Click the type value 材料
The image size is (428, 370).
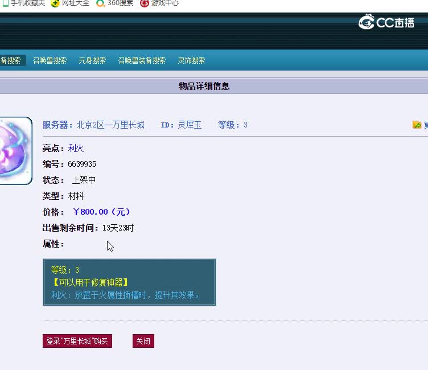[x=76, y=196]
